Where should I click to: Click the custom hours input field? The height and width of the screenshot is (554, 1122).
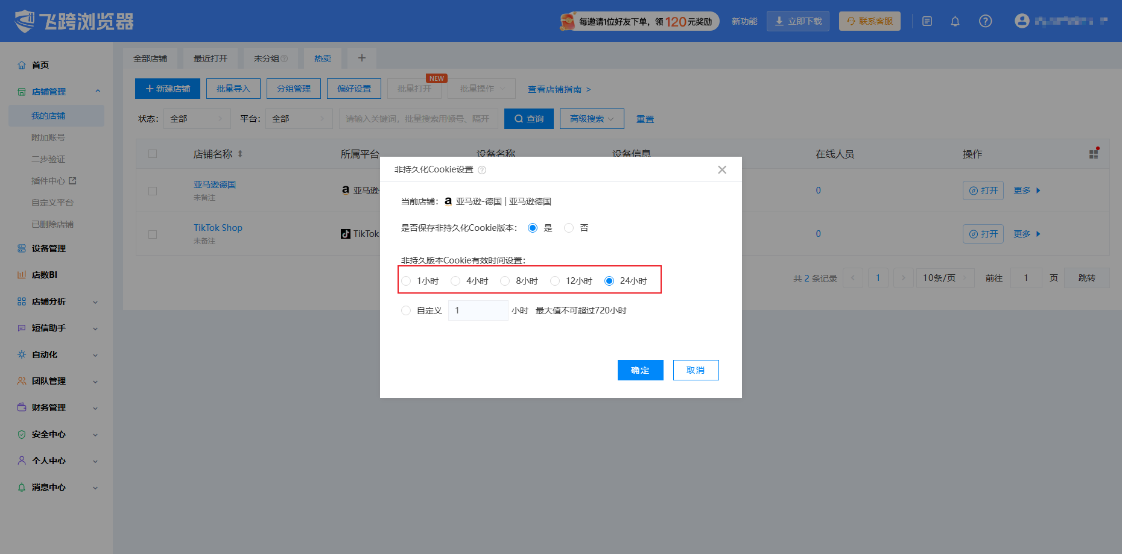(478, 310)
